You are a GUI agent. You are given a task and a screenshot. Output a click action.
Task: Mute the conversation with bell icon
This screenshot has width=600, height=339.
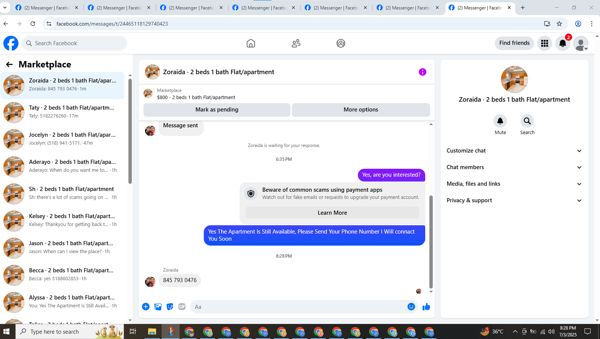[500, 121]
